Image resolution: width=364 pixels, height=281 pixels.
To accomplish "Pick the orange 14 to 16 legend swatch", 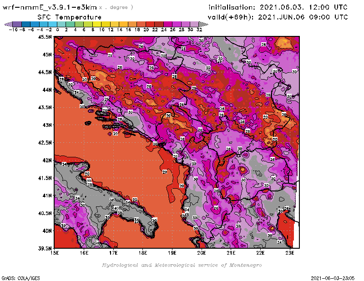I will click(x=123, y=24).
